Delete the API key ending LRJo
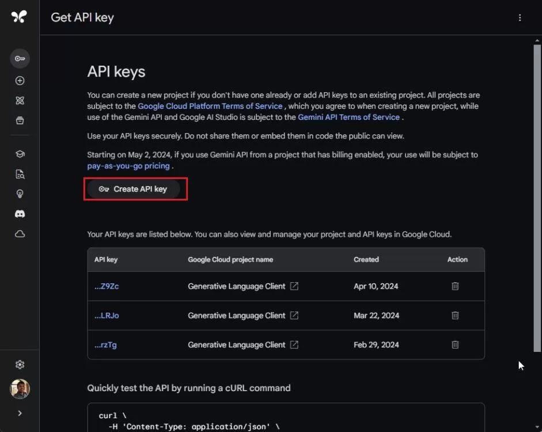This screenshot has width=542, height=432. click(x=455, y=316)
